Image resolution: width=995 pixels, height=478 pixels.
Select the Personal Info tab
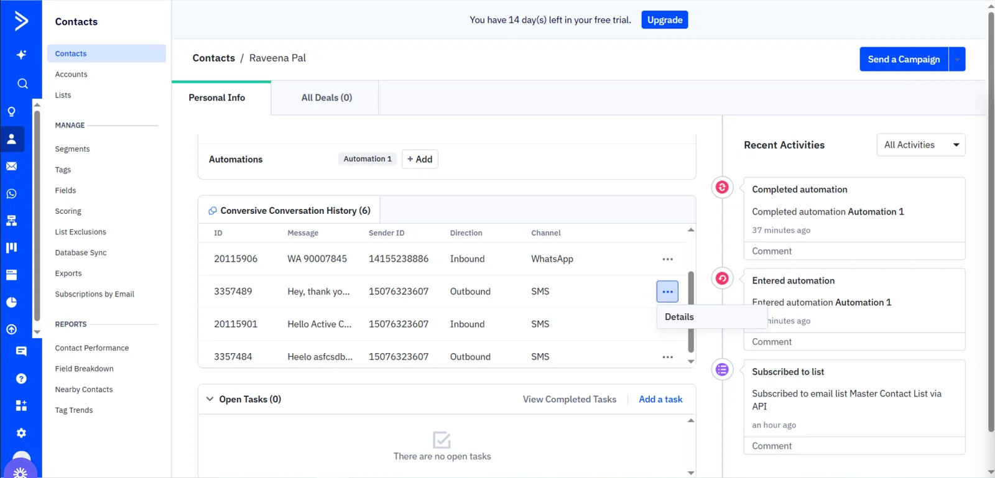217,98
